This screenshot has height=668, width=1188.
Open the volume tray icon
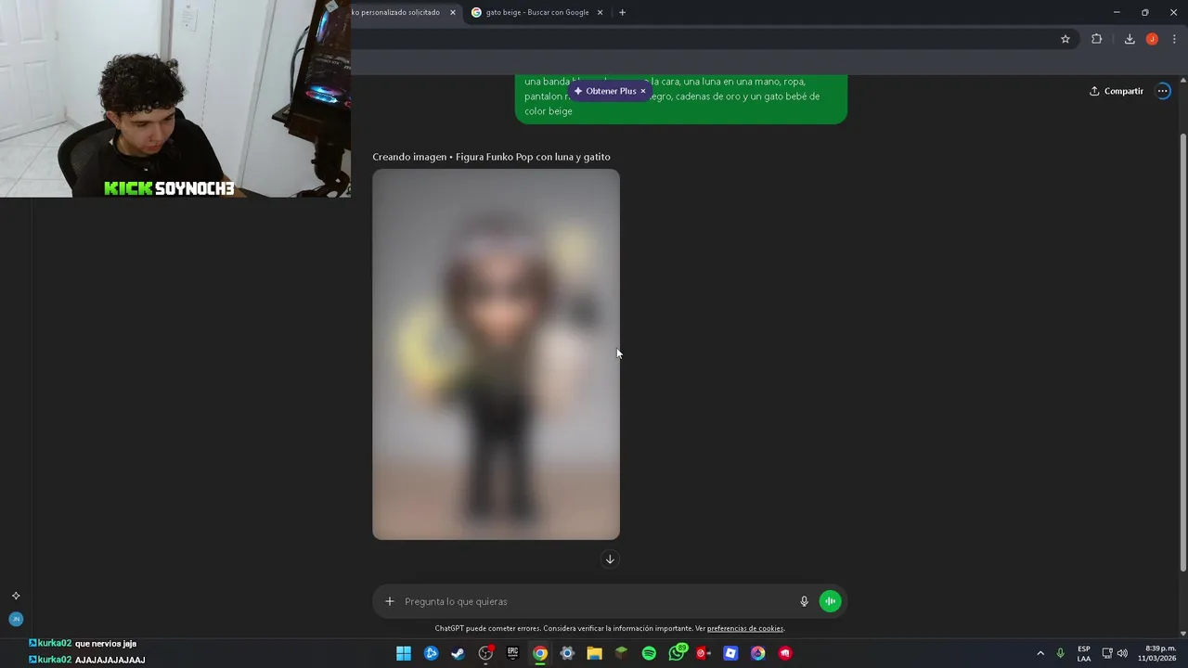[x=1123, y=653]
